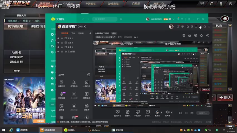The width and height of the screenshot is (237, 133).
Task: Add 摄像头 camera source
Action: tap(128, 113)
